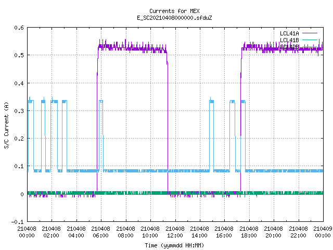Click the -0.1 y-axis tick label
The width and height of the screenshot is (333, 250).
17,222
